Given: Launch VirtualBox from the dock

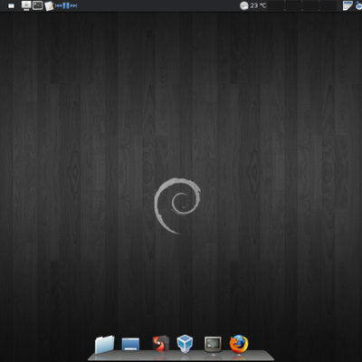Looking at the screenshot, I should (185, 344).
